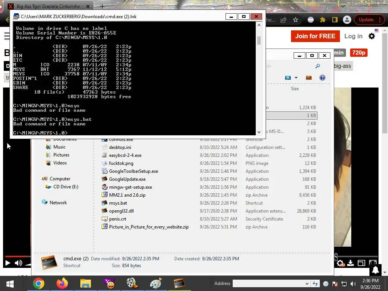Select Videos in the navigation pane

(60, 163)
